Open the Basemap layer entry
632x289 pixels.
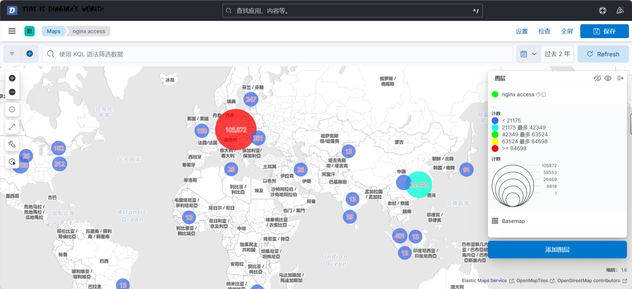[x=513, y=221]
